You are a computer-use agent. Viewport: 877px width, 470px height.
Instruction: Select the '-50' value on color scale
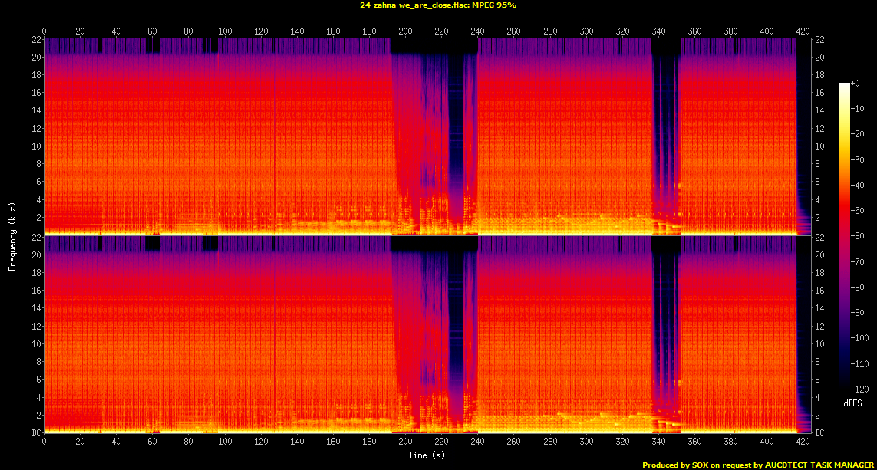(857, 211)
